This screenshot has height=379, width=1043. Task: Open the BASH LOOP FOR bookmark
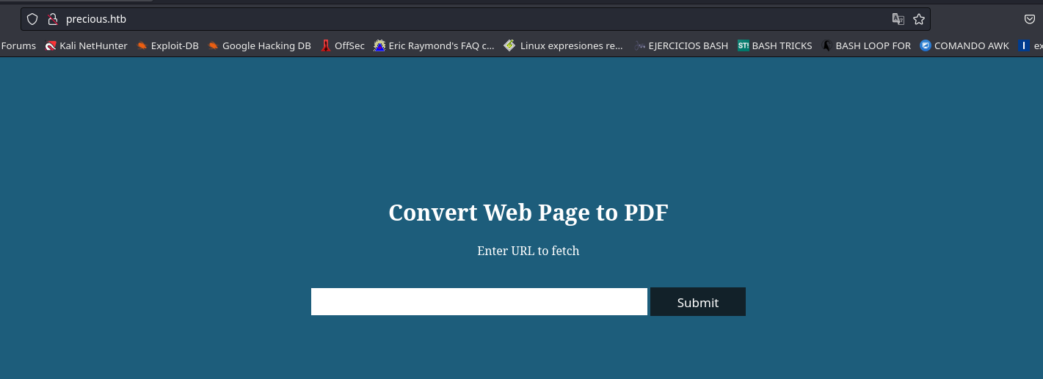point(866,45)
